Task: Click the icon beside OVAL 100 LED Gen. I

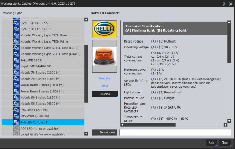Action: (16, 23)
